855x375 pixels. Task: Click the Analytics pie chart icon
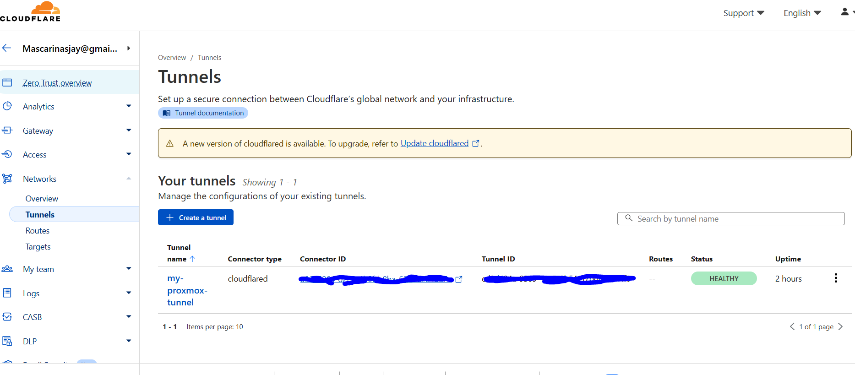coord(7,106)
